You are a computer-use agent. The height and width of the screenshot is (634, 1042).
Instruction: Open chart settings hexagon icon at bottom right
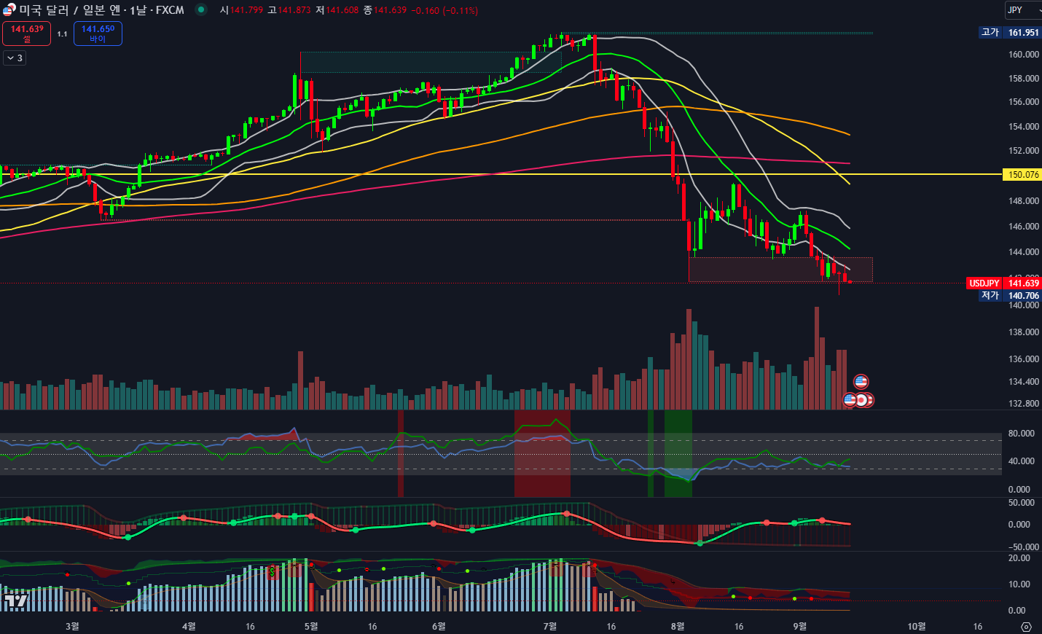1026,627
